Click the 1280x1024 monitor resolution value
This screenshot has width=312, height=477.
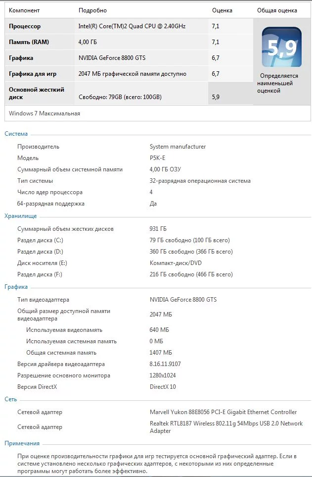point(163,375)
